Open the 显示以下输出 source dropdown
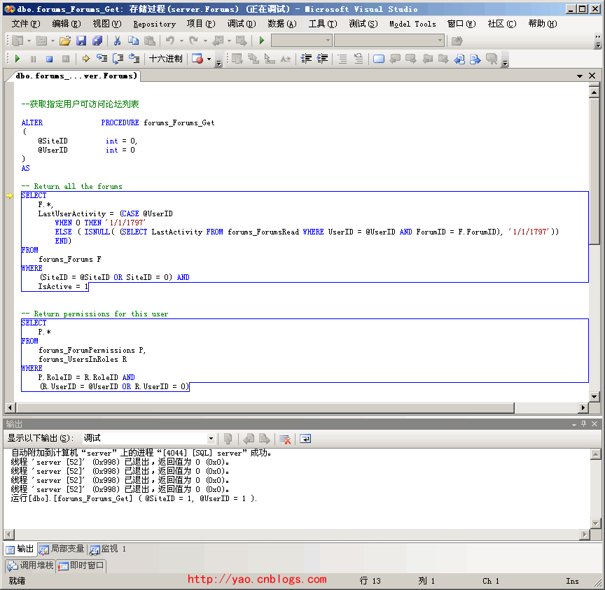Image resolution: width=605 pixels, height=590 pixels. pyautogui.click(x=211, y=439)
